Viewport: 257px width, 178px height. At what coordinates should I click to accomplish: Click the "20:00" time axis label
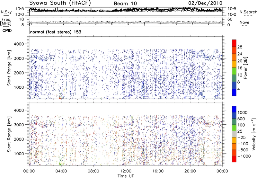[190, 171]
